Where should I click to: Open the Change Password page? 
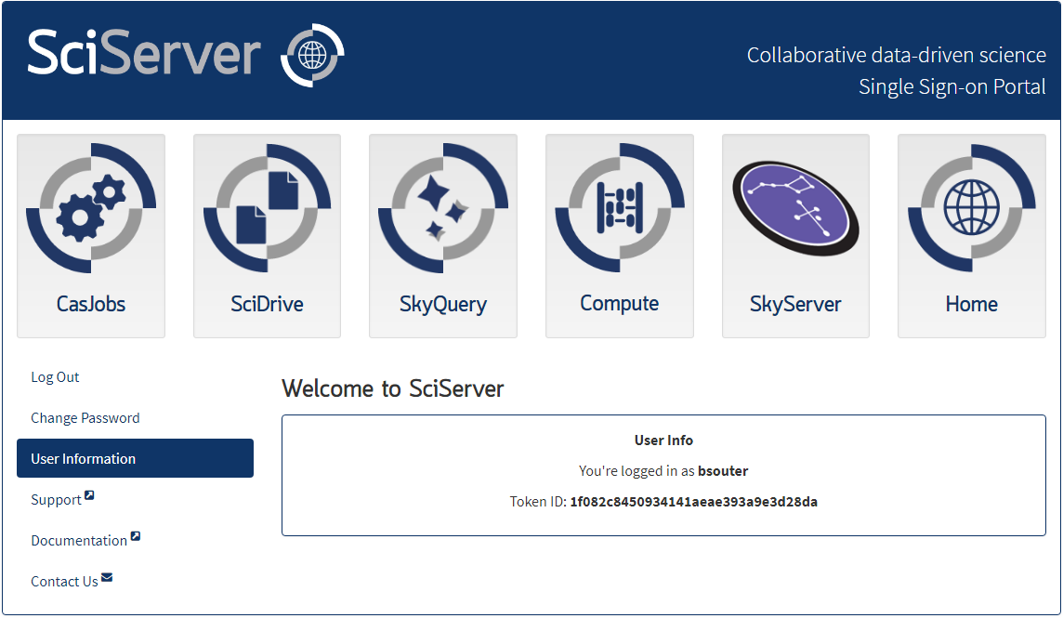[x=85, y=418]
